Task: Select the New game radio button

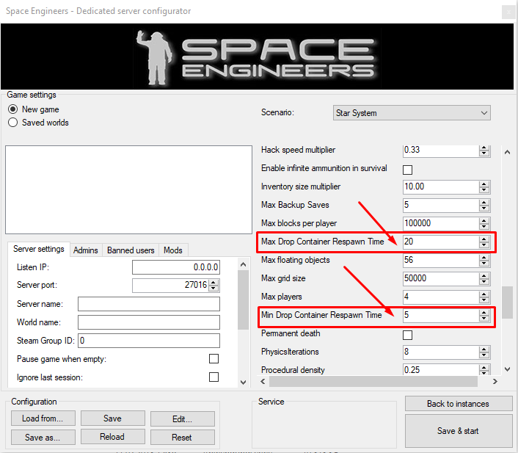Action: click(x=12, y=109)
